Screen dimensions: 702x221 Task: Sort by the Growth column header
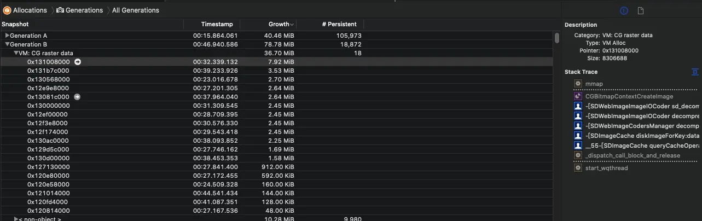(x=279, y=24)
